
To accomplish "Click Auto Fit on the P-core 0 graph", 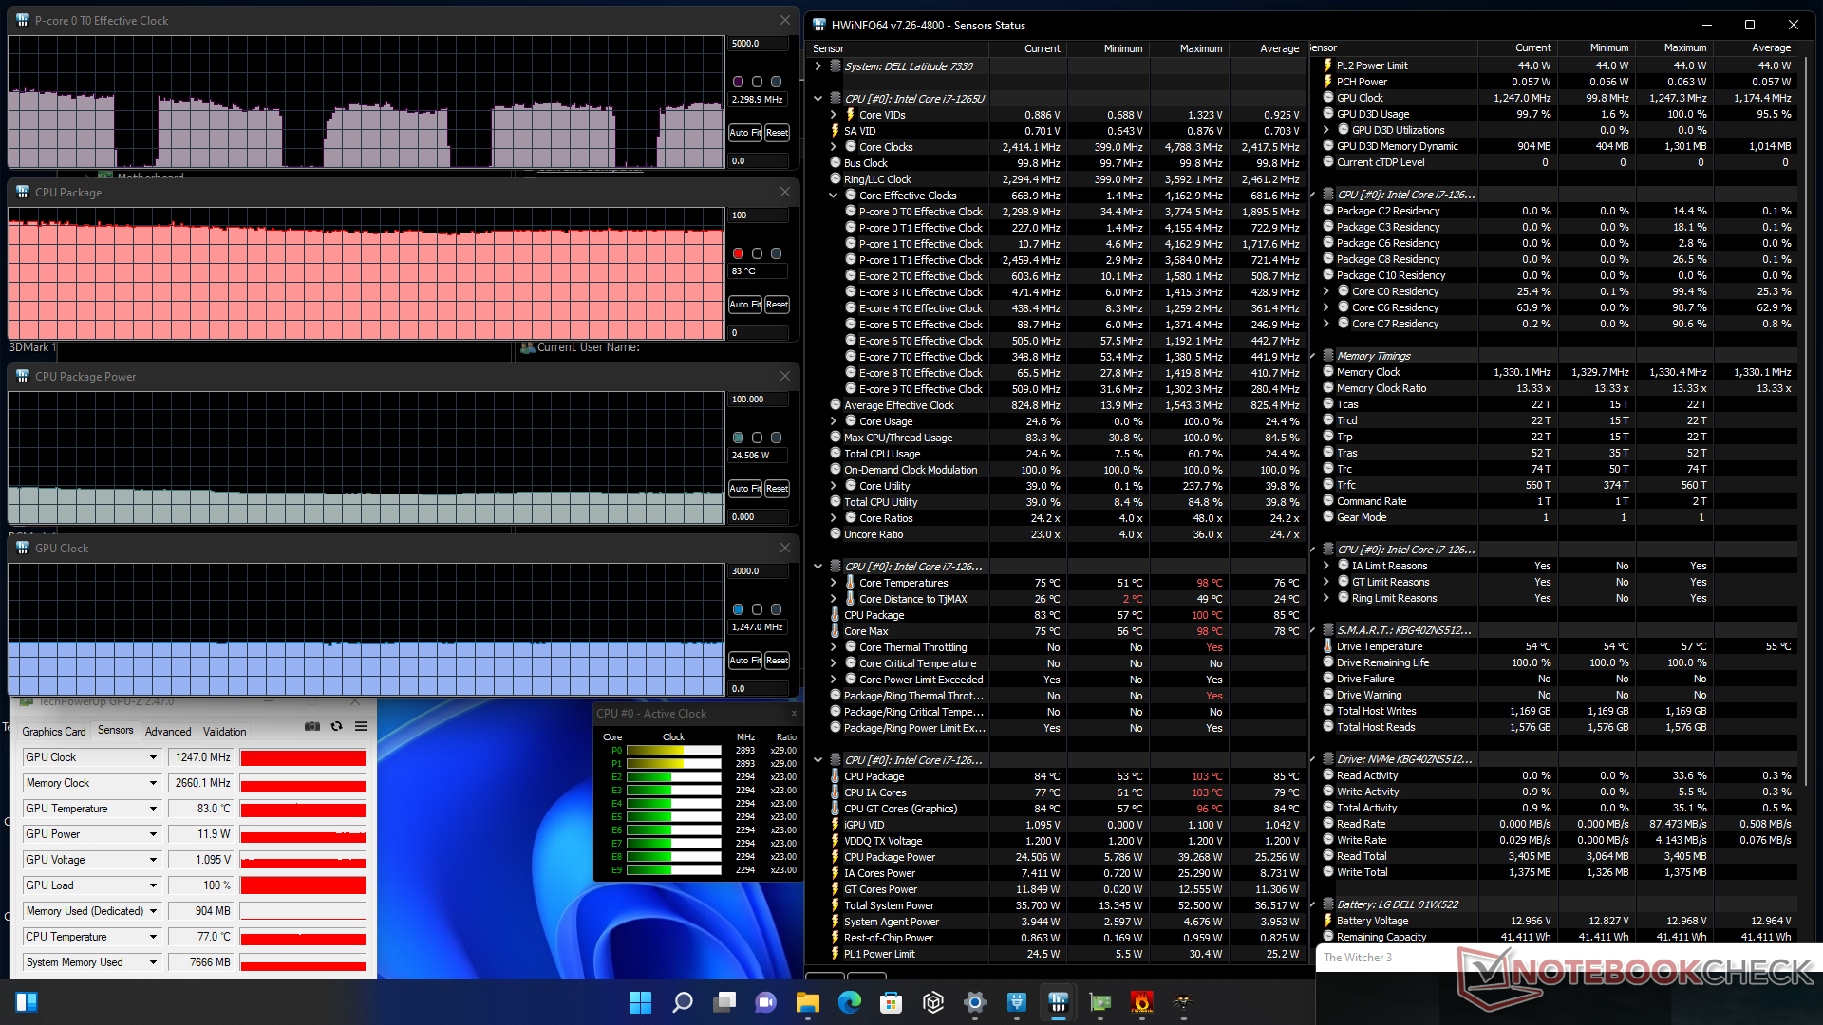I will tap(744, 133).
